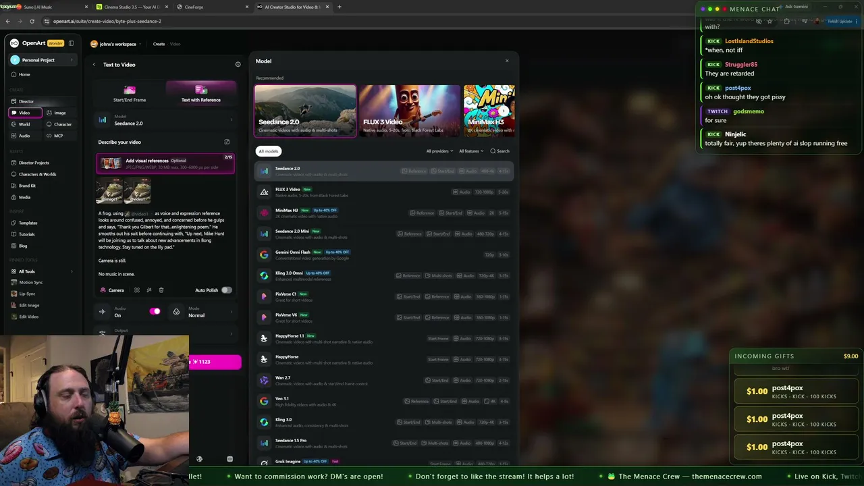
Task: Select the @image1 reference thumbnail
Action: pos(109,191)
